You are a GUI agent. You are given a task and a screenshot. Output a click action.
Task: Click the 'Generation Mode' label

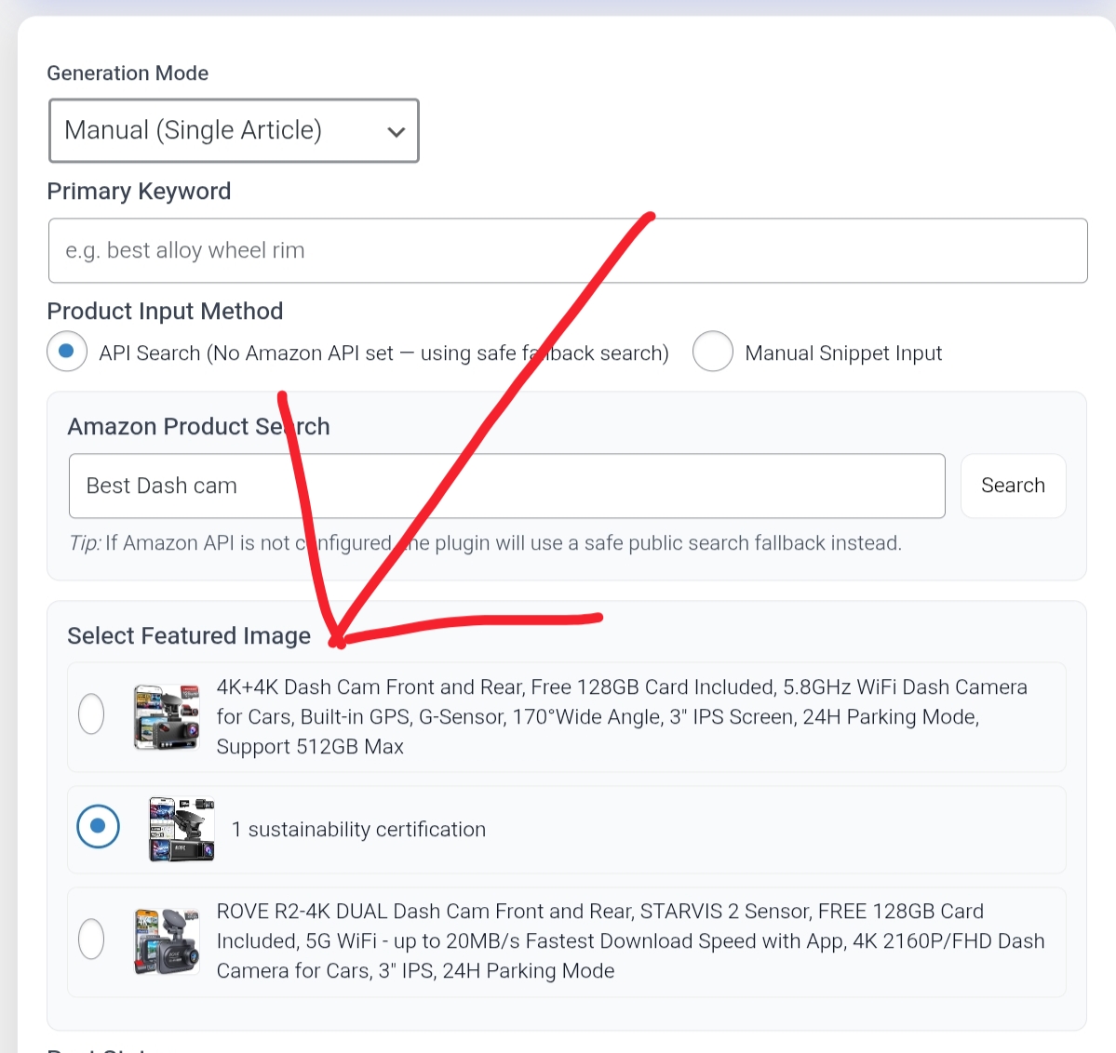128,73
